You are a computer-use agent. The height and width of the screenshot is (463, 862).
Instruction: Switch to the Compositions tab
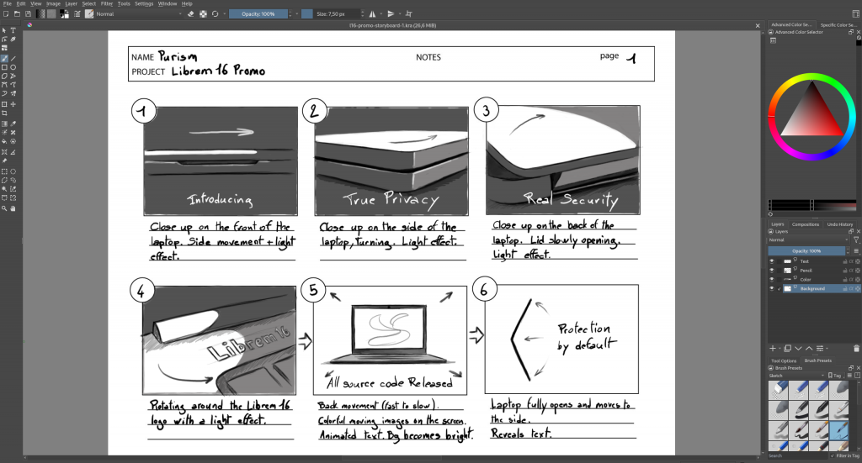806,224
